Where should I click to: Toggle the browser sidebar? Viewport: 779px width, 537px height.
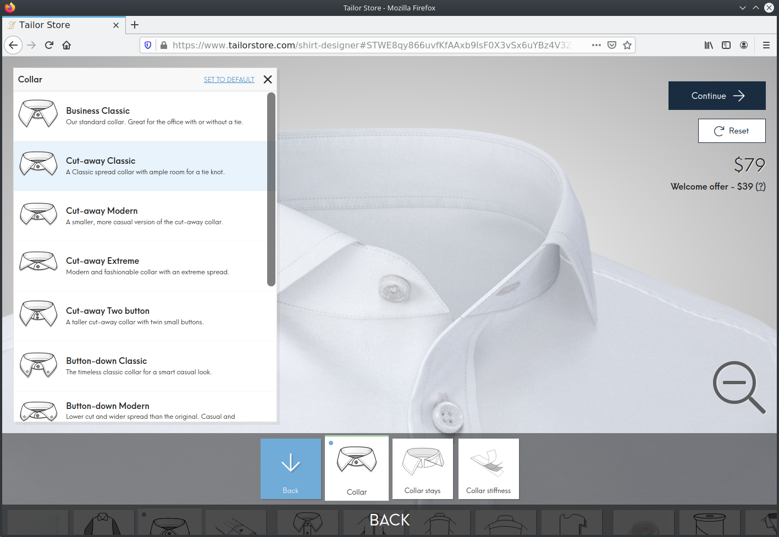(x=726, y=45)
